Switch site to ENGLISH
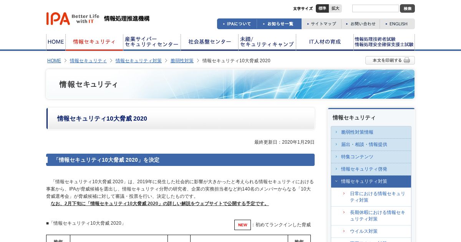The height and width of the screenshot is (242, 461). click(x=397, y=24)
